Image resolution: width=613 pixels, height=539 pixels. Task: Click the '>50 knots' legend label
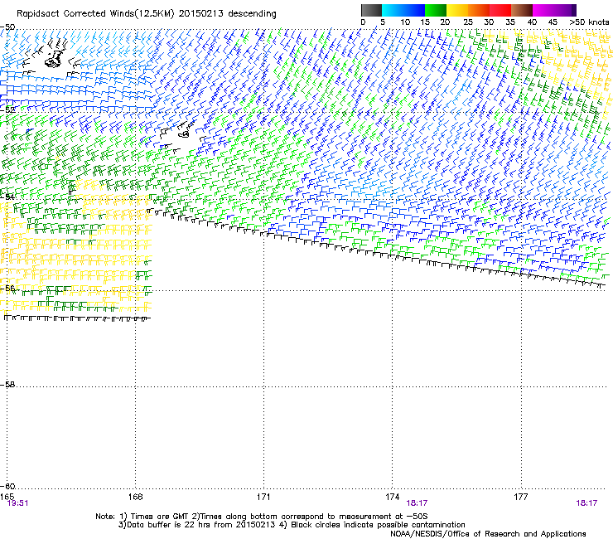(589, 22)
